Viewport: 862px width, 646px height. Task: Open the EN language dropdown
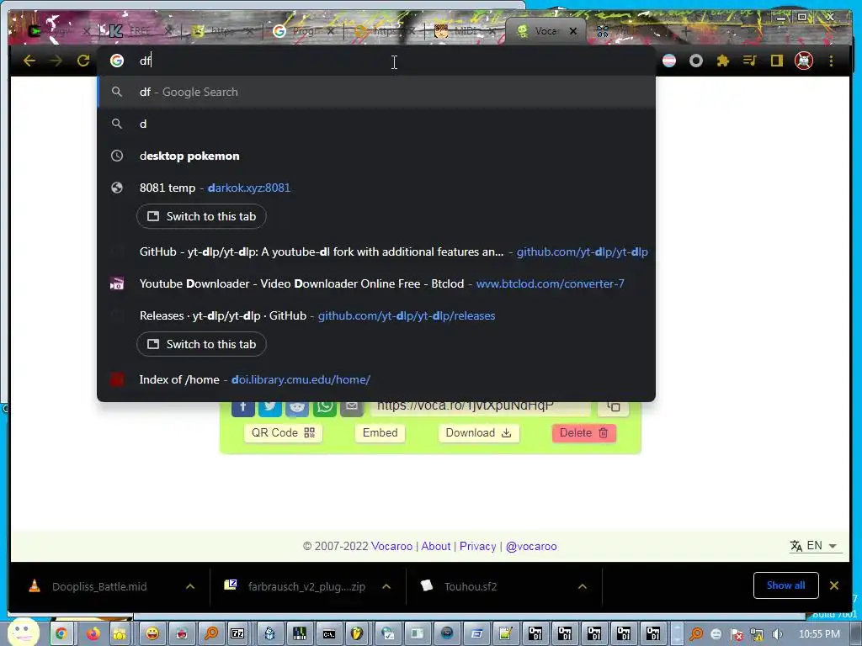(814, 545)
